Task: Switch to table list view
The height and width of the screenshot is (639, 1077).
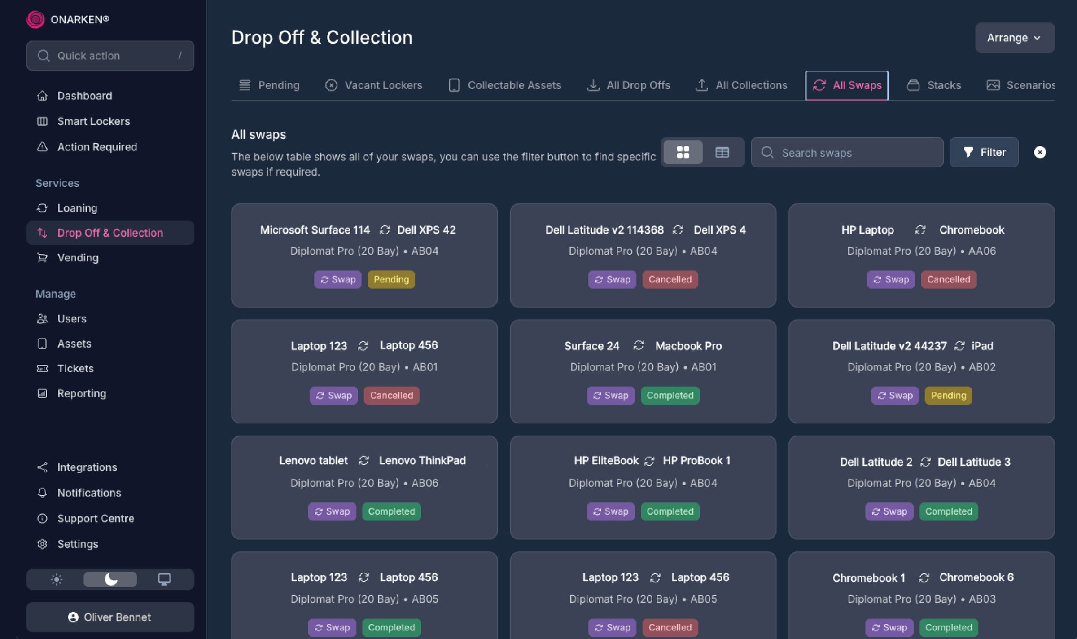Action: coord(722,152)
